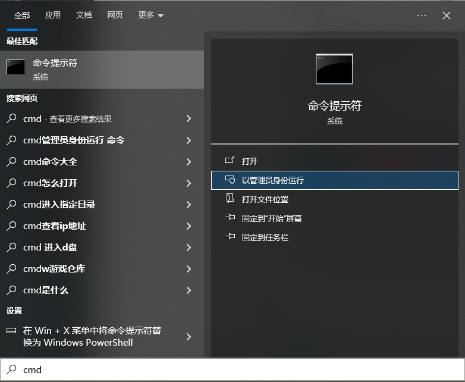Expand arrow next to cmd怎么打开
The image size is (465, 382).
188,183
